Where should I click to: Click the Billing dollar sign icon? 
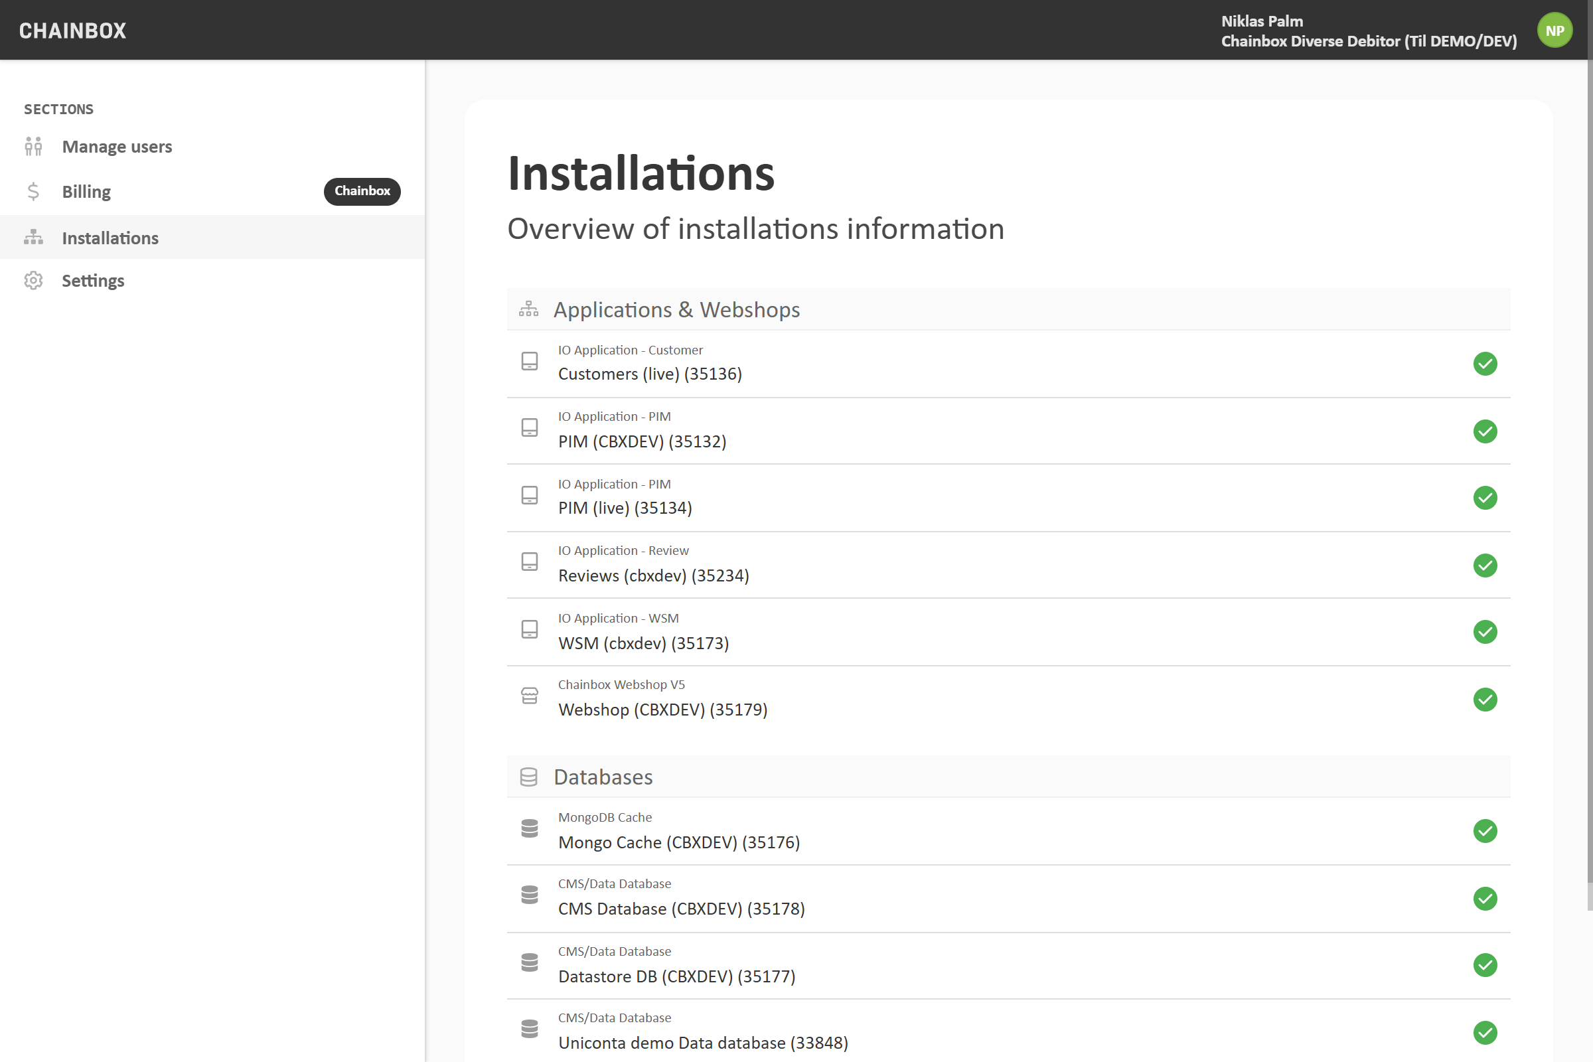(33, 192)
